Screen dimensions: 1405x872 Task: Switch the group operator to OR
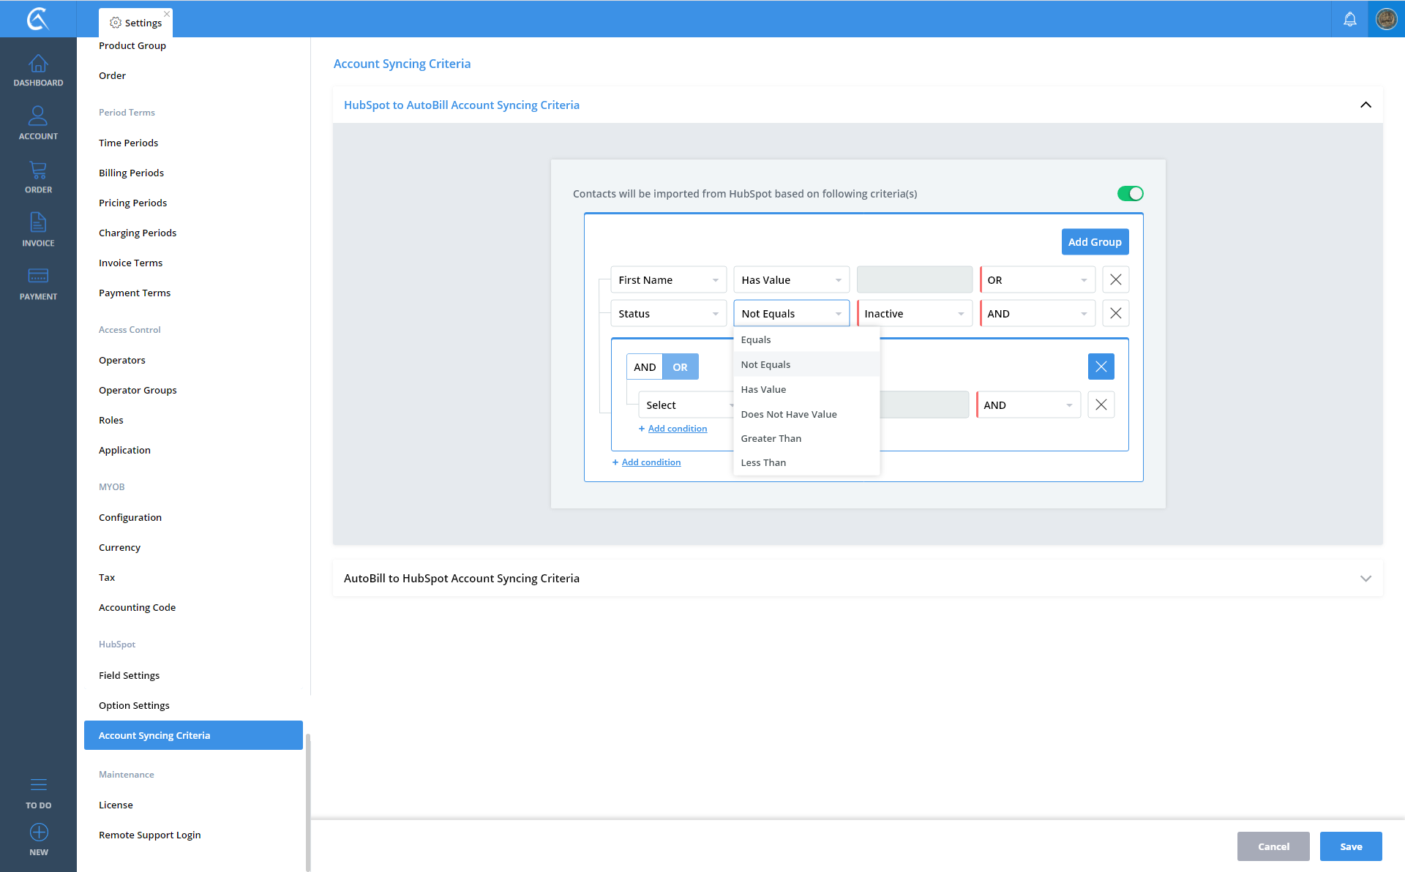(x=680, y=367)
